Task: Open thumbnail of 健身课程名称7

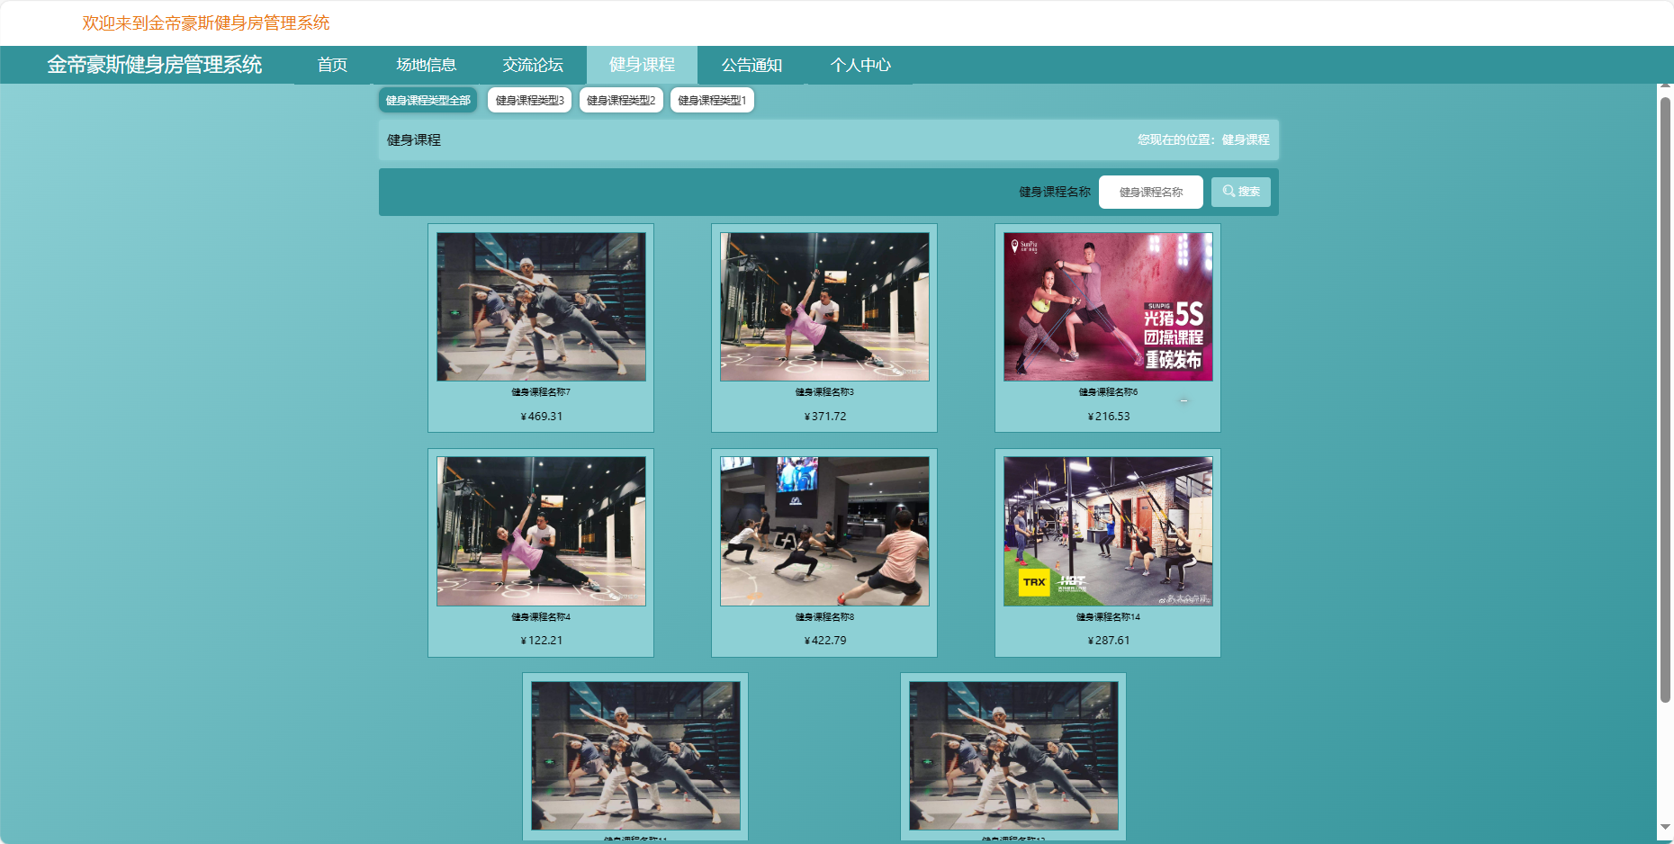Action: [541, 307]
